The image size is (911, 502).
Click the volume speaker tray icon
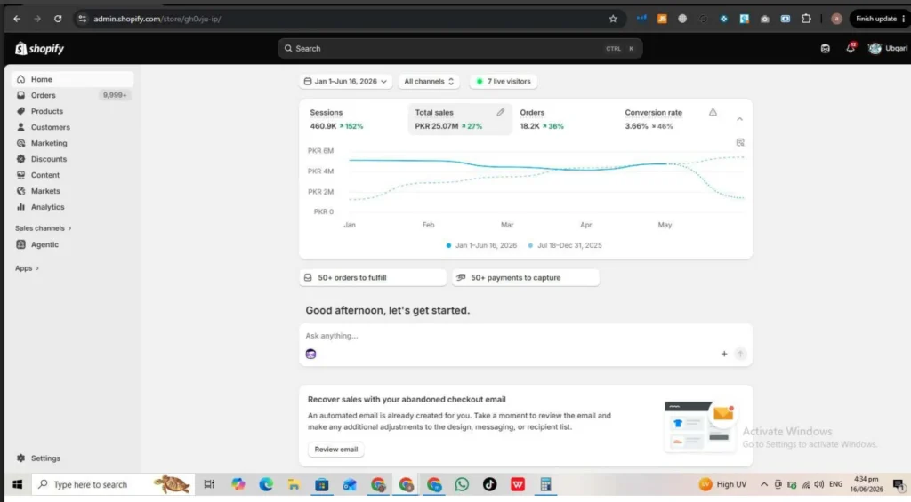(x=819, y=484)
